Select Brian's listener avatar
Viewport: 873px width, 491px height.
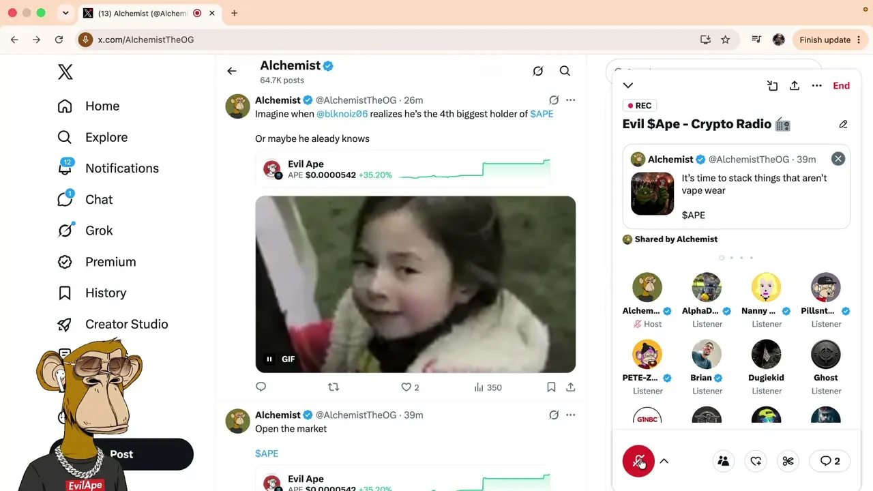[707, 354]
